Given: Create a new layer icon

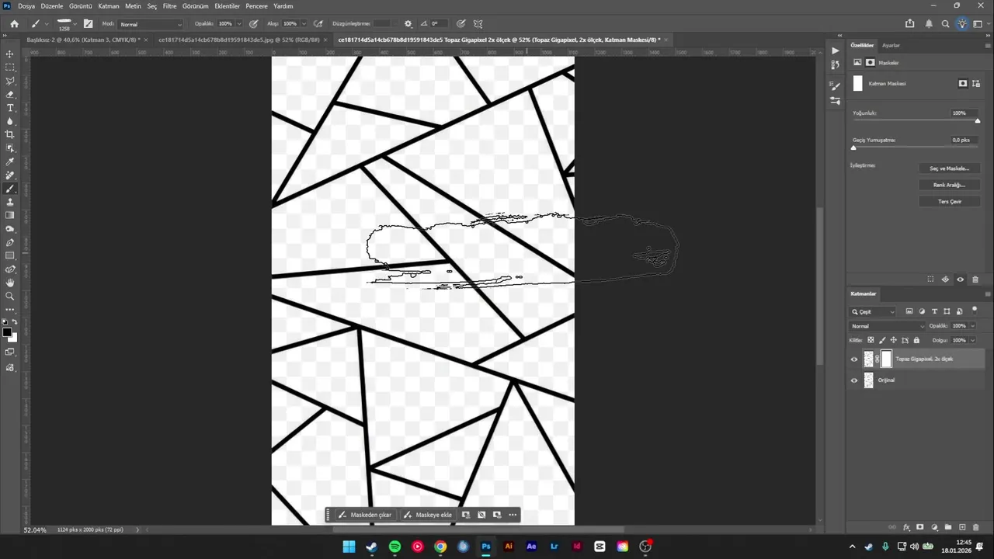Looking at the screenshot, I should (962, 527).
